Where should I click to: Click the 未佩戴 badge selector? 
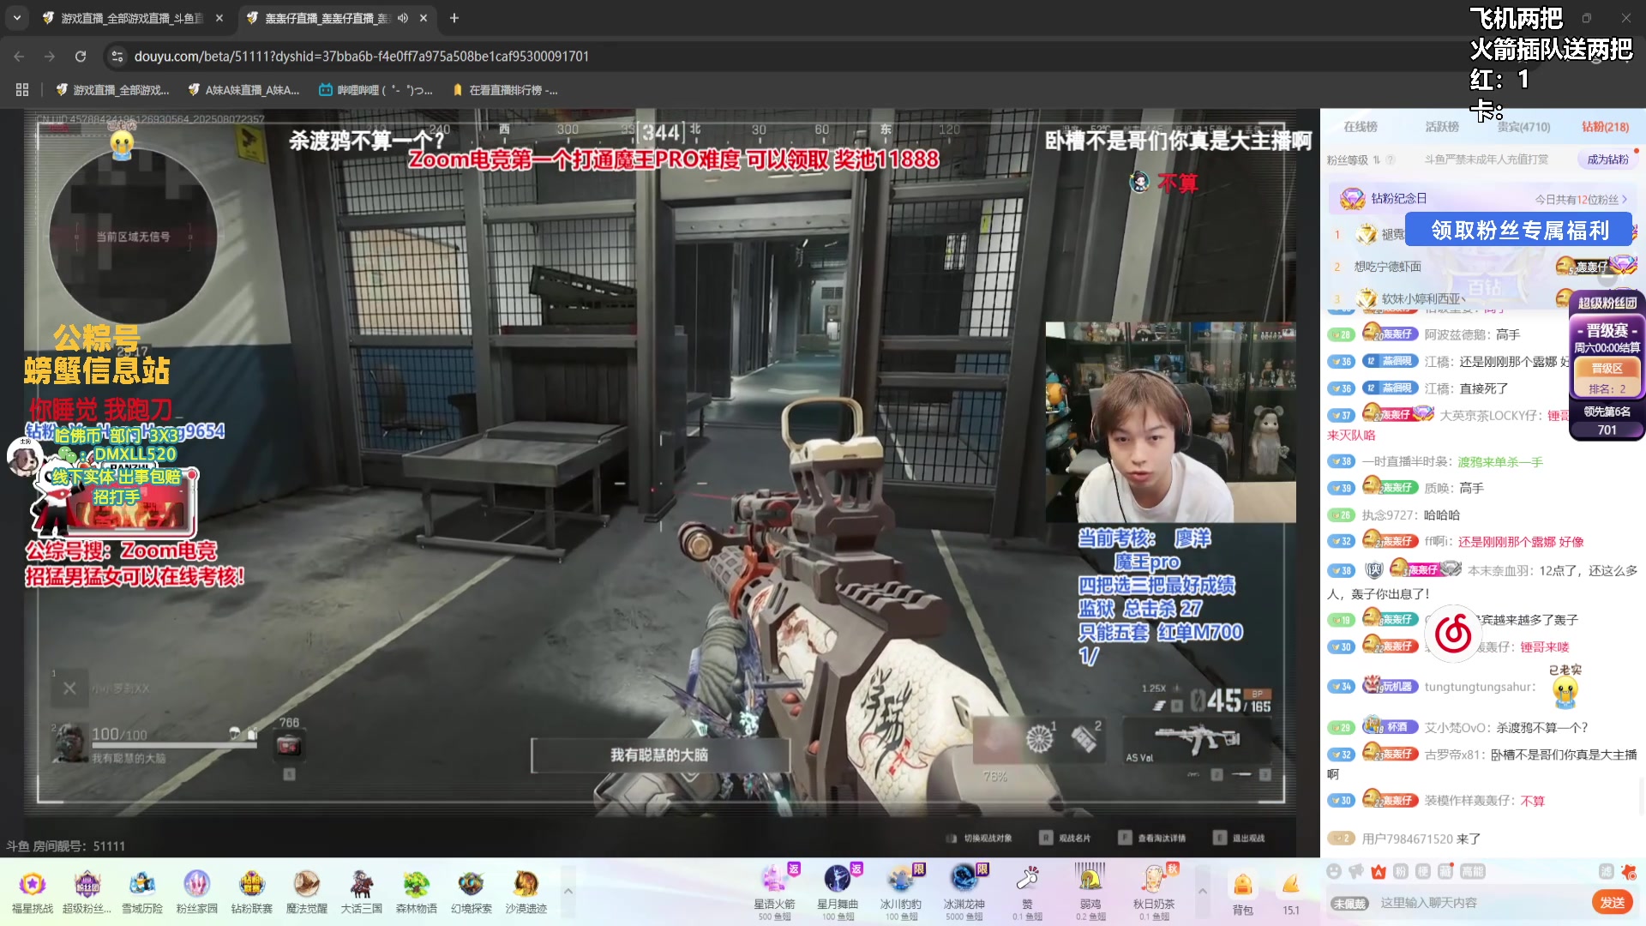coord(1349,903)
